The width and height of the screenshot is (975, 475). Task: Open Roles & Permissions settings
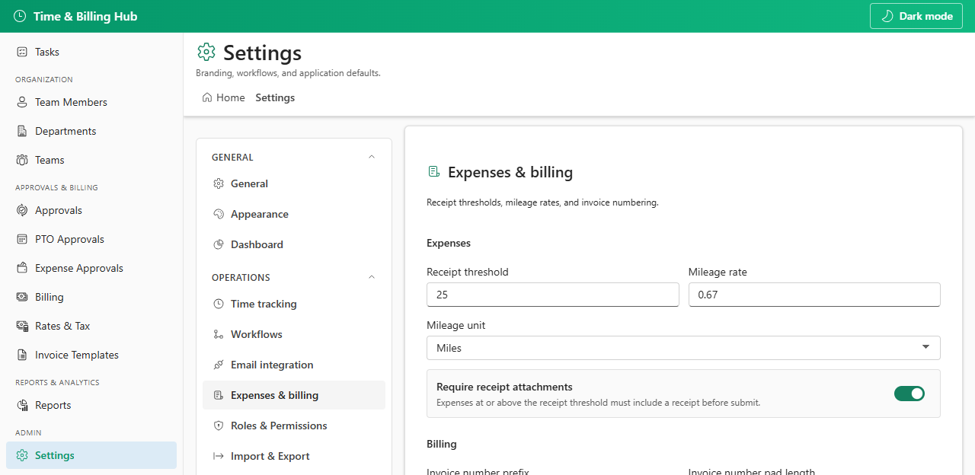tap(294, 426)
